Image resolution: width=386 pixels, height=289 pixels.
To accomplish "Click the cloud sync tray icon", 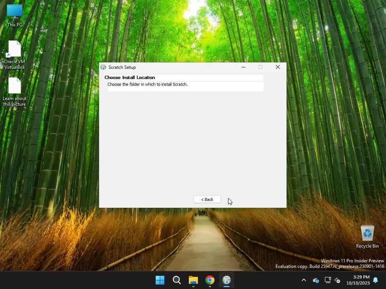I will [x=316, y=280].
